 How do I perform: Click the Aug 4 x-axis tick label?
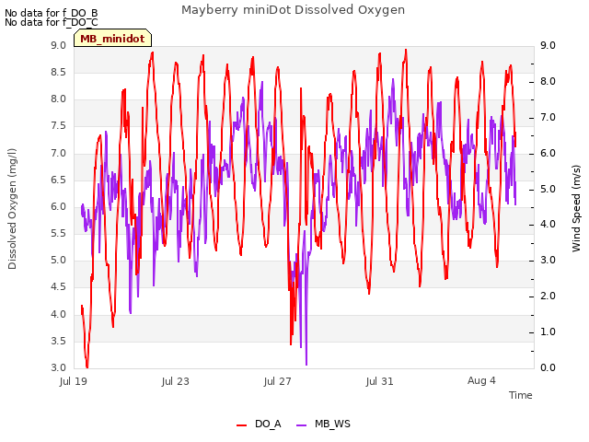(x=481, y=380)
